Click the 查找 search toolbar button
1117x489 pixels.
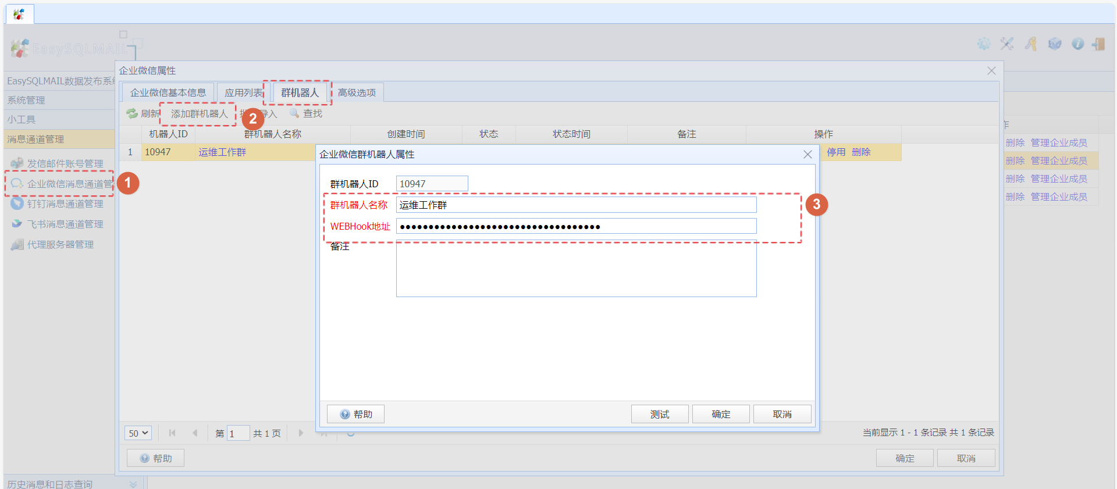click(306, 113)
